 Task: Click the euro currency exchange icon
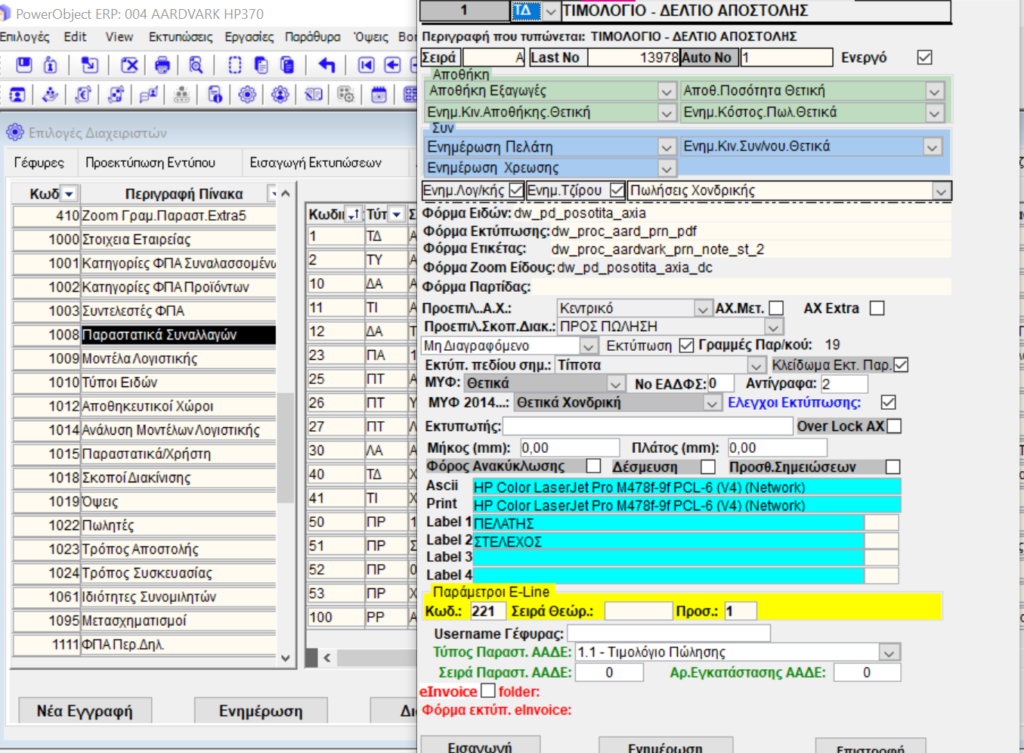(83, 95)
